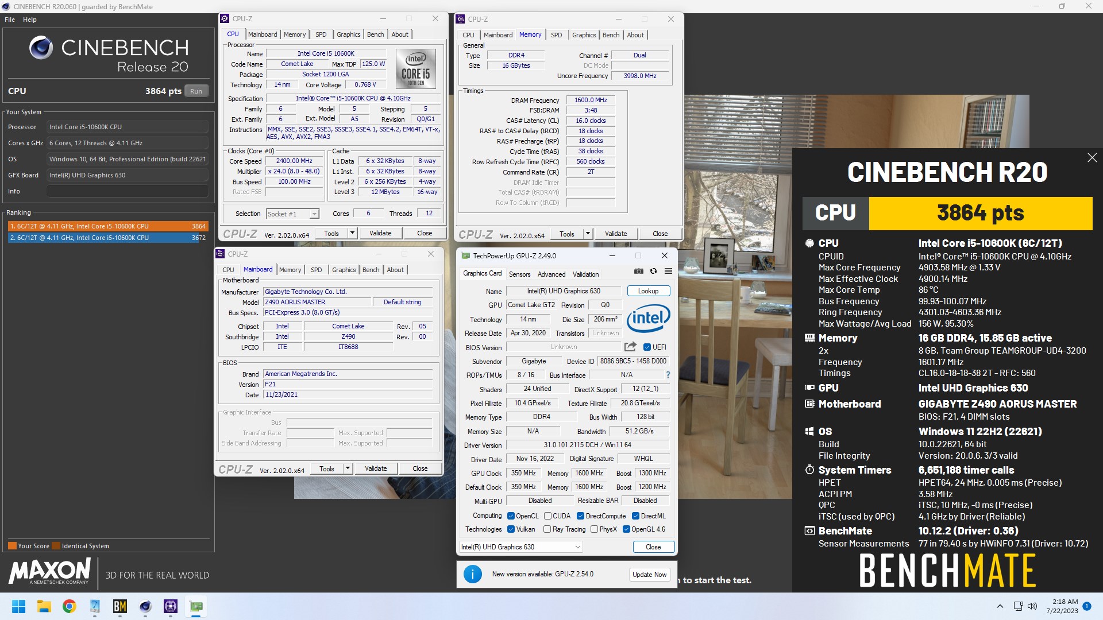This screenshot has height=620, width=1103.
Task: Click Validate in CPU-Z Memory window
Action: tap(616, 234)
